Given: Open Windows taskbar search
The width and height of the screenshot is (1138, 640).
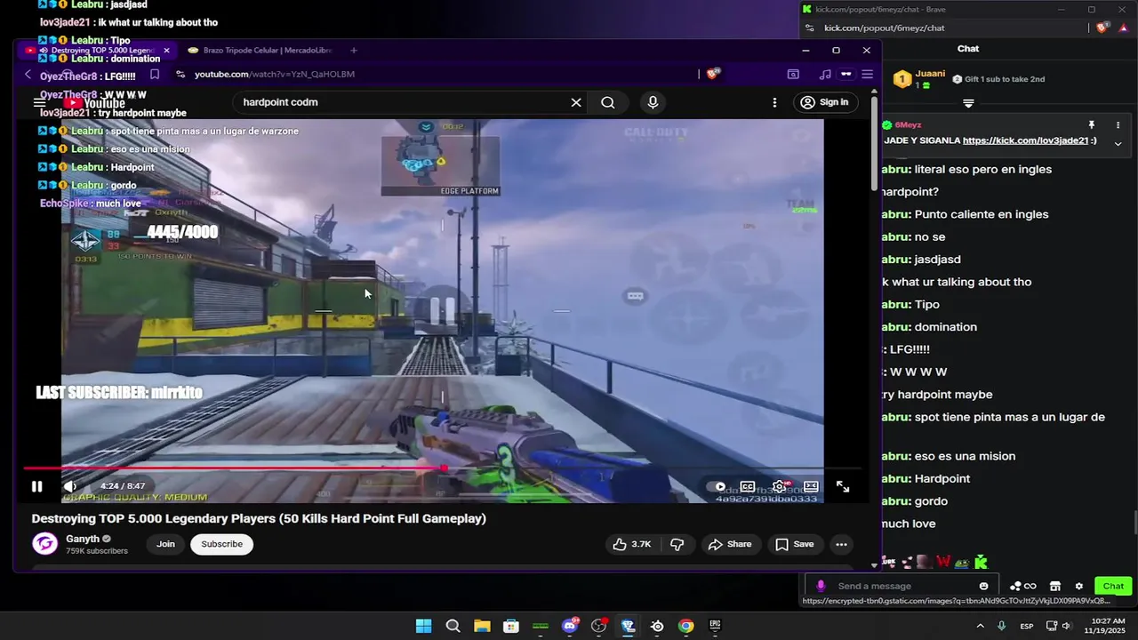Looking at the screenshot, I should (453, 626).
